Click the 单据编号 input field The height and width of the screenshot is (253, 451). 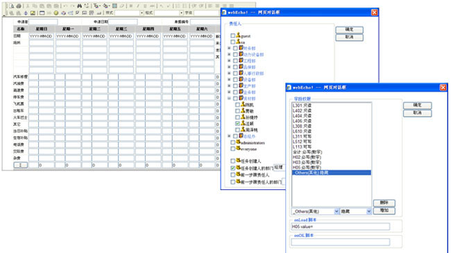pos(205,22)
